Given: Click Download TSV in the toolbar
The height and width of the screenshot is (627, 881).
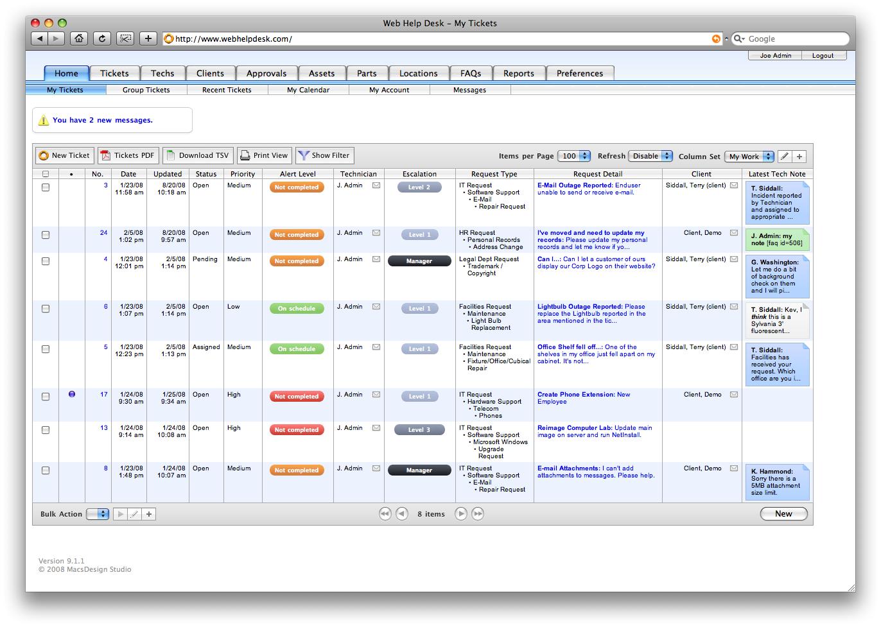Looking at the screenshot, I should click(198, 155).
